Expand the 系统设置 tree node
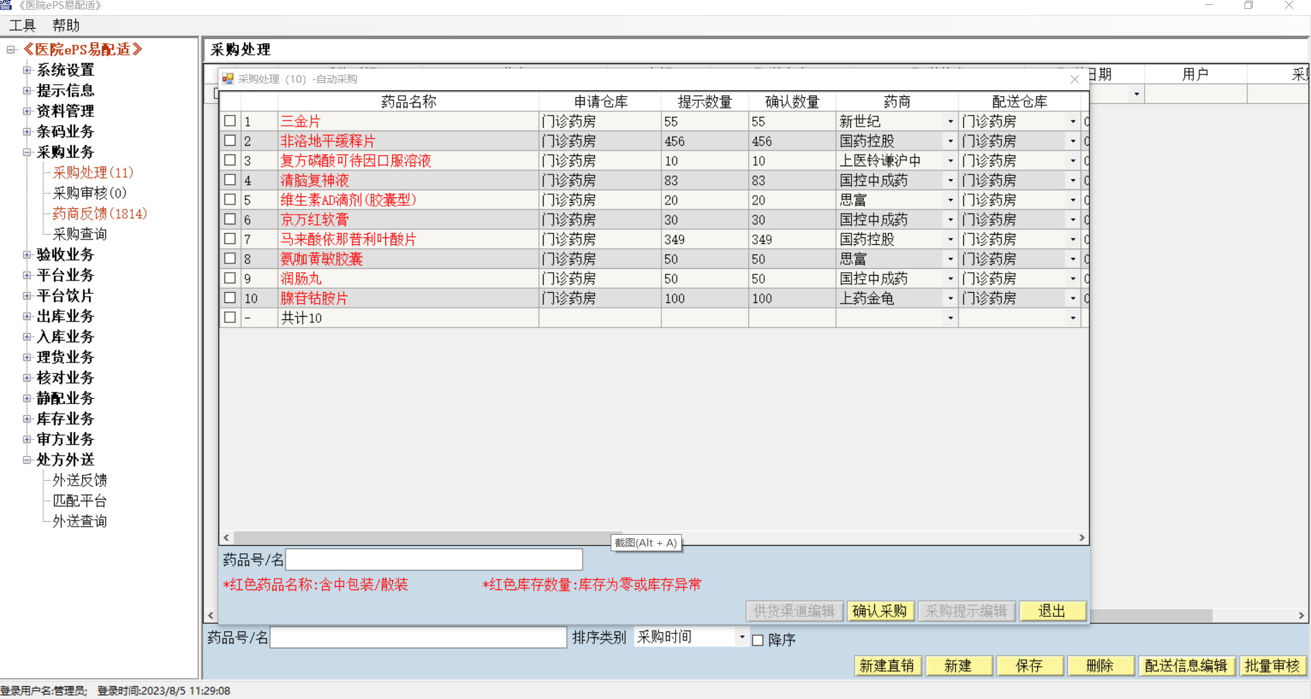Image resolution: width=1311 pixels, height=699 pixels. (27, 70)
